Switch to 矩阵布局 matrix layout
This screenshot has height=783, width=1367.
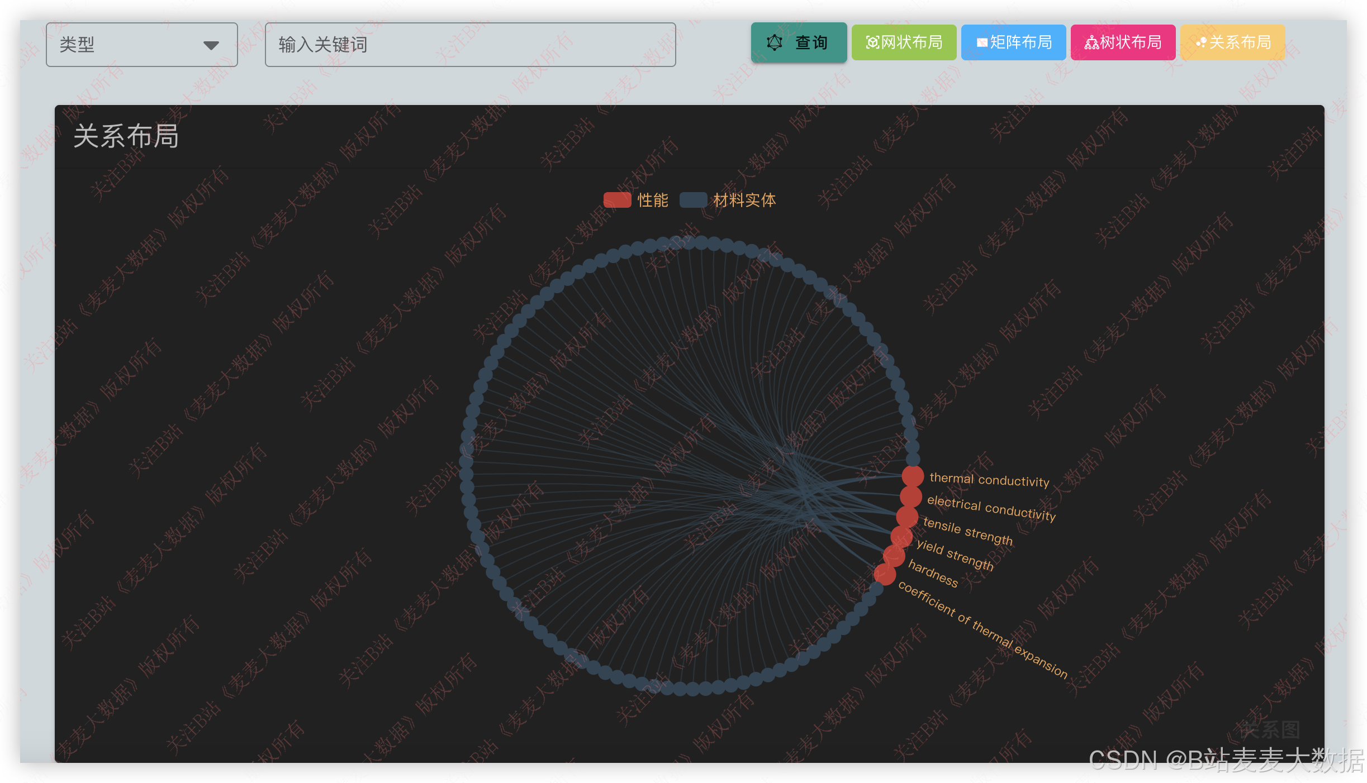tap(1013, 42)
